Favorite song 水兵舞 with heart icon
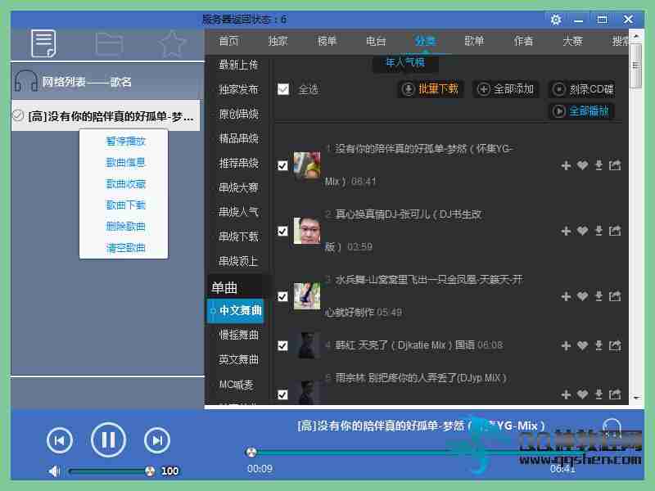The height and width of the screenshot is (491, 655). click(x=582, y=296)
